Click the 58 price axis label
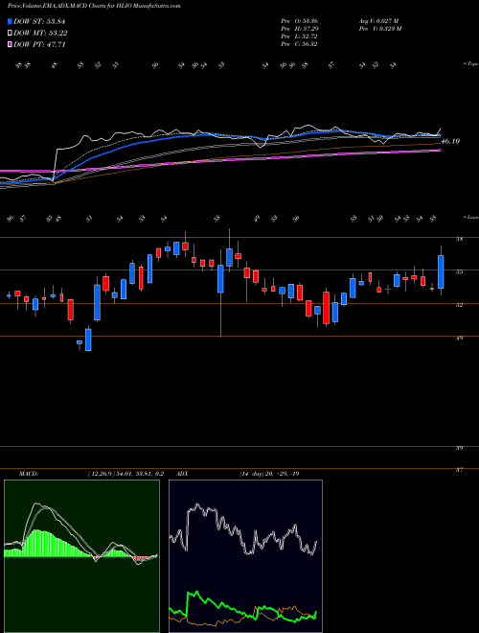The height and width of the screenshot is (633, 479). pos(459,239)
